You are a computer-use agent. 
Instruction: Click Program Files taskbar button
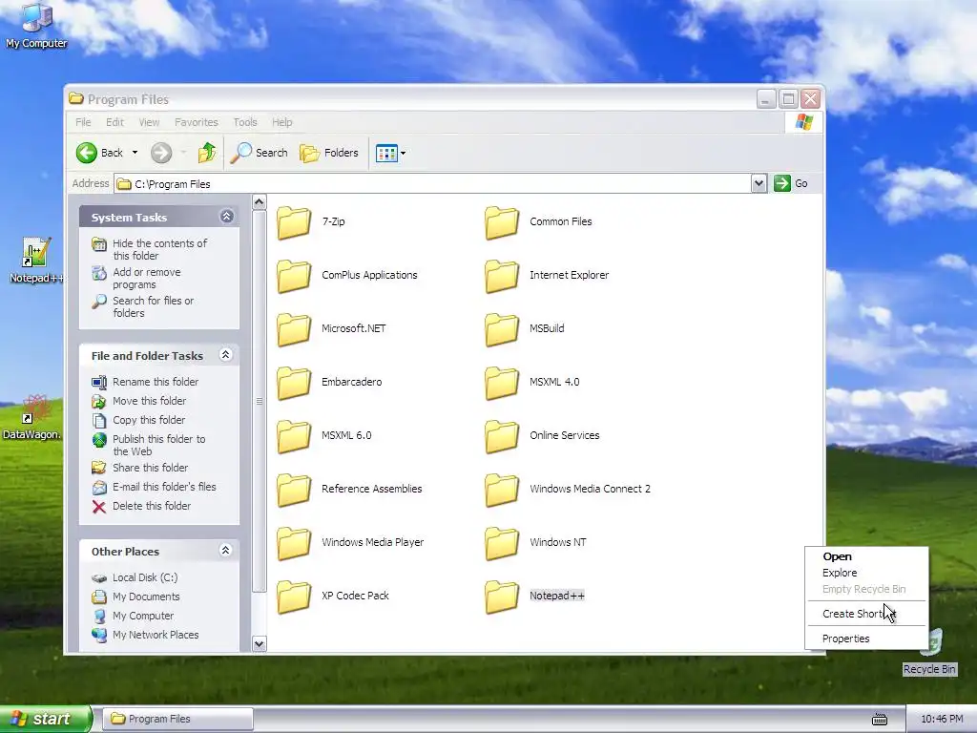pos(177,719)
